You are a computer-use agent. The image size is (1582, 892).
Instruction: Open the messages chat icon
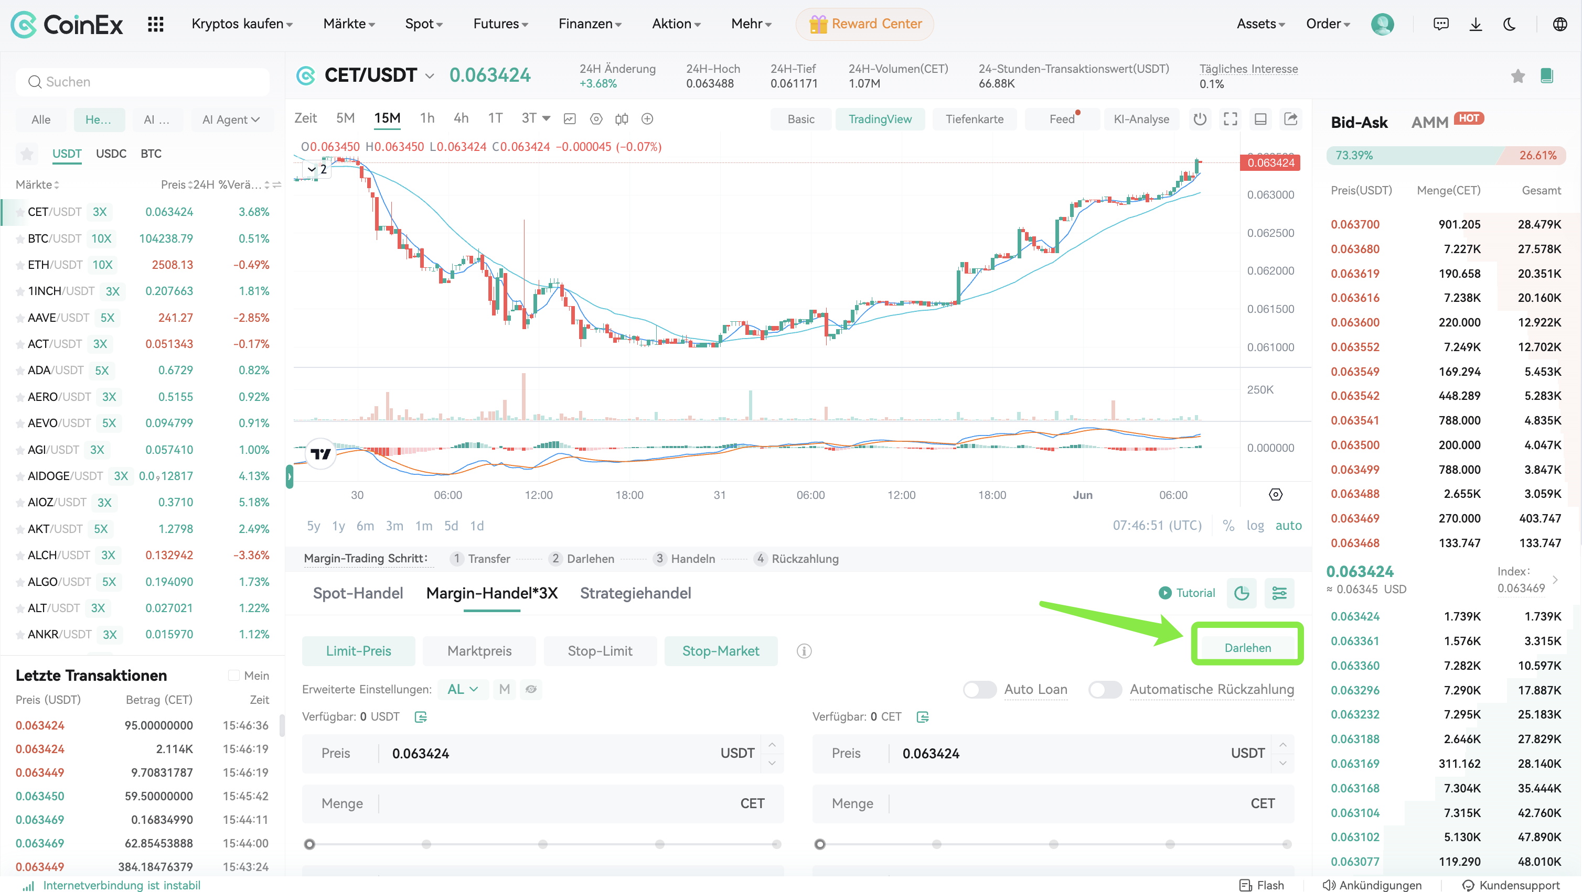click(1441, 24)
